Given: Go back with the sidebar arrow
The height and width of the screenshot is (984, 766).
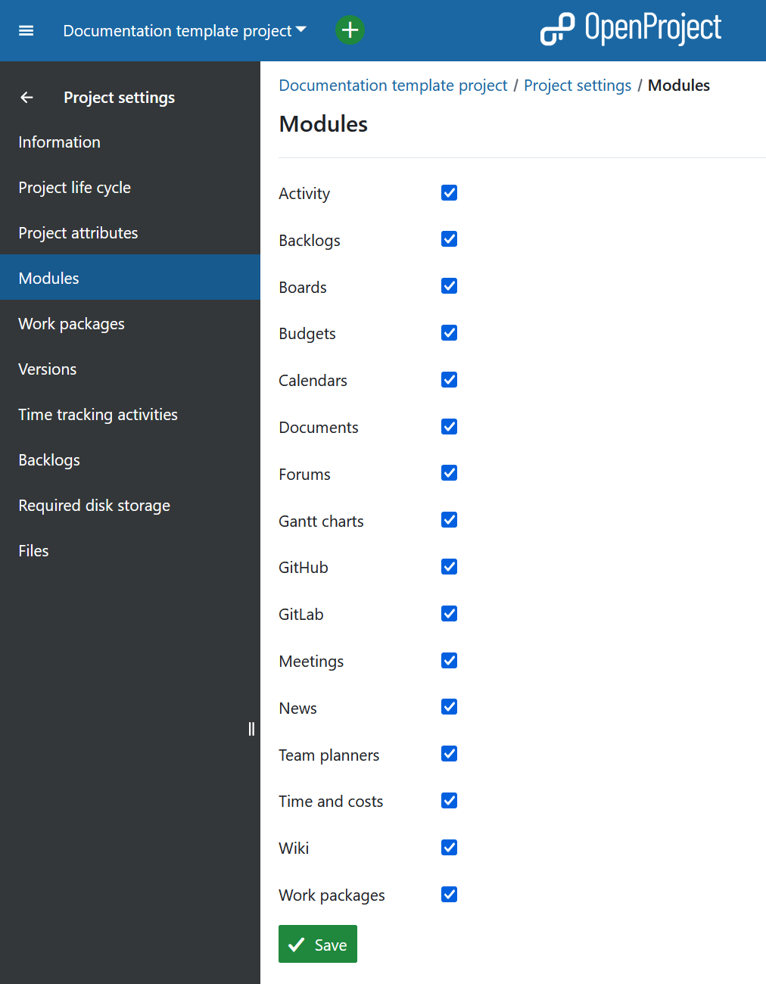Looking at the screenshot, I should 26,97.
